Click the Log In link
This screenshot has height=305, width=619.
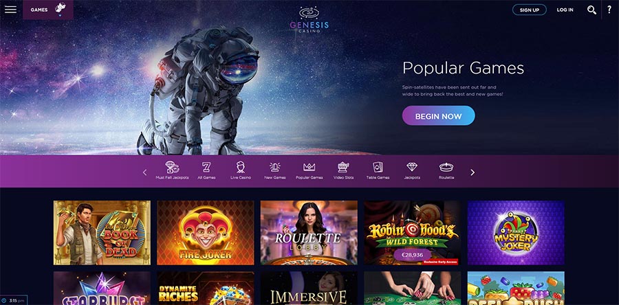point(565,10)
